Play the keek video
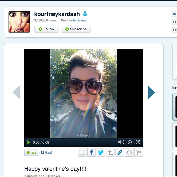Image resolution: width=177 pixels, height=177 pixels. [x=29, y=142]
